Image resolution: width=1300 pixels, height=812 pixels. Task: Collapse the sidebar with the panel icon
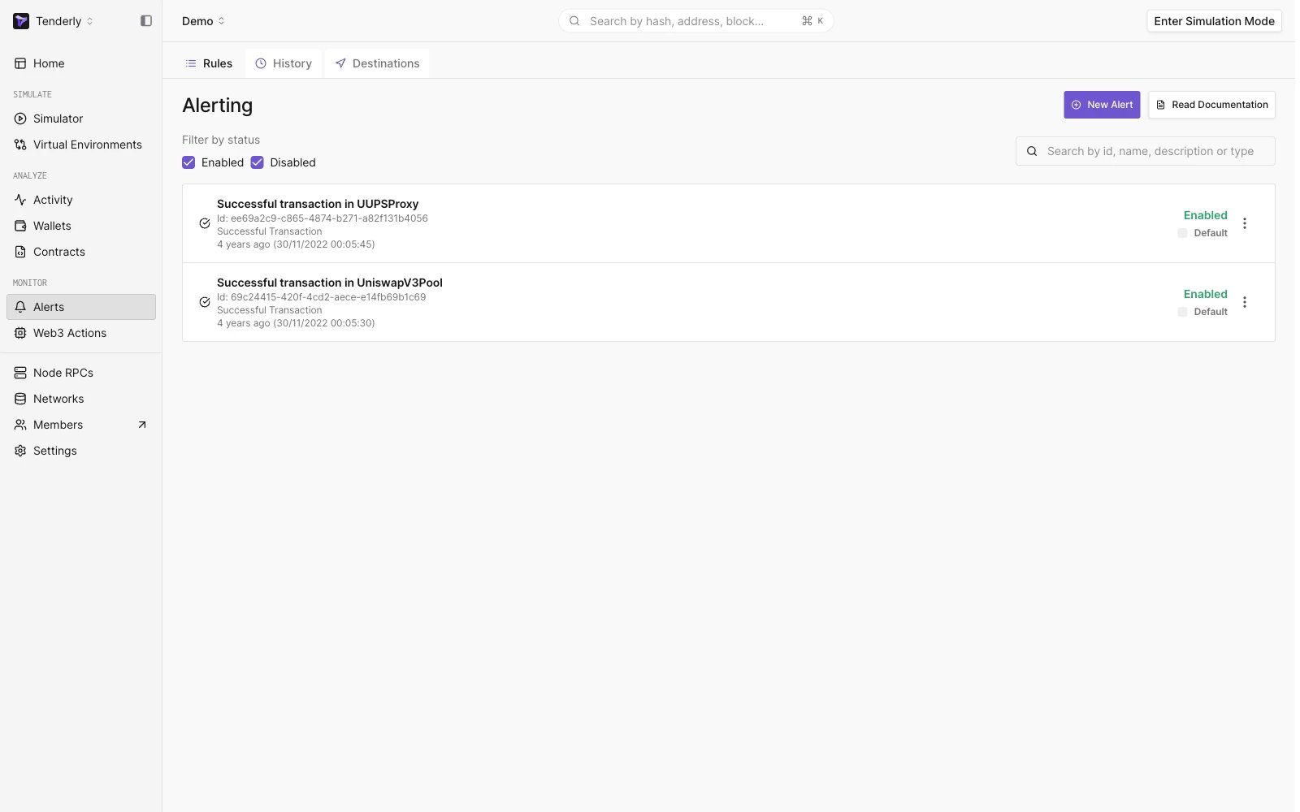(x=146, y=21)
